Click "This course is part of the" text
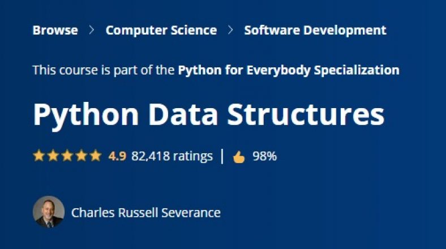The height and width of the screenshot is (249, 446). coord(104,70)
